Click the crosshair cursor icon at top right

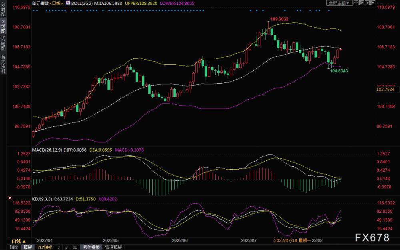click(356, 3)
